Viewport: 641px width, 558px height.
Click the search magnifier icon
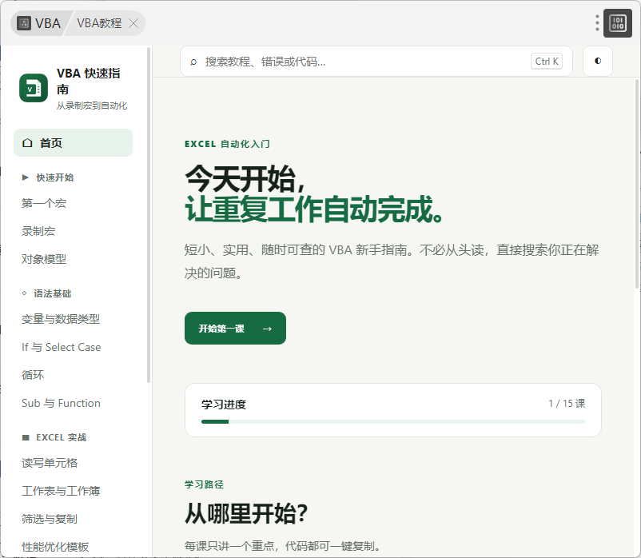tap(193, 62)
